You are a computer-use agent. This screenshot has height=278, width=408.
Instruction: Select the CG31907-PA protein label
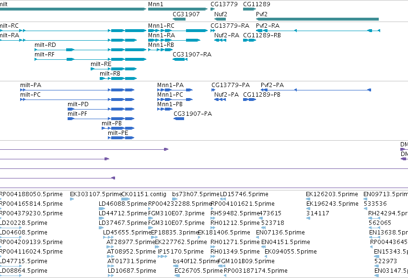point(193,114)
